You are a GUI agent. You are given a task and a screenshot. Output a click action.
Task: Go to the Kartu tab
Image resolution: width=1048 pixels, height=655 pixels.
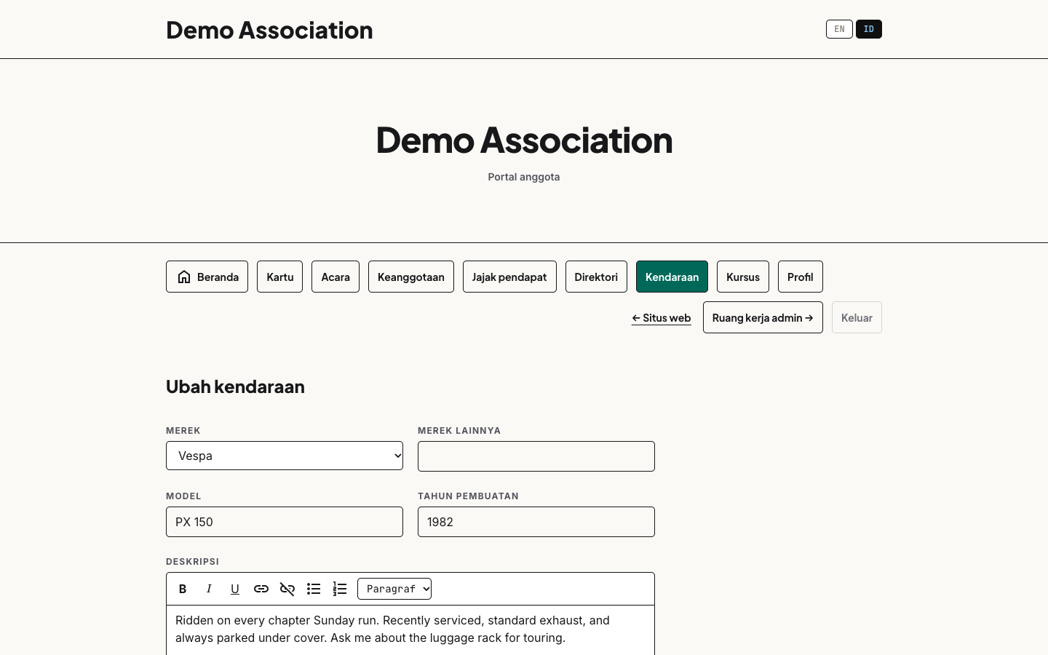click(x=279, y=277)
